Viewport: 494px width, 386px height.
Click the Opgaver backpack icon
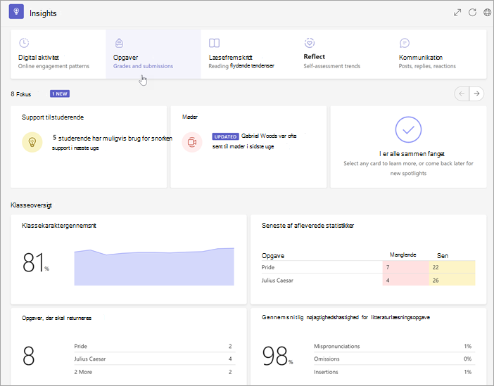pos(119,43)
